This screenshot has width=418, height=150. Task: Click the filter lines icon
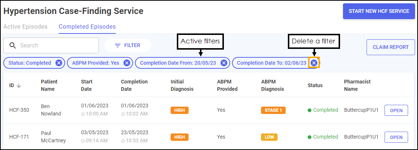[118, 46]
